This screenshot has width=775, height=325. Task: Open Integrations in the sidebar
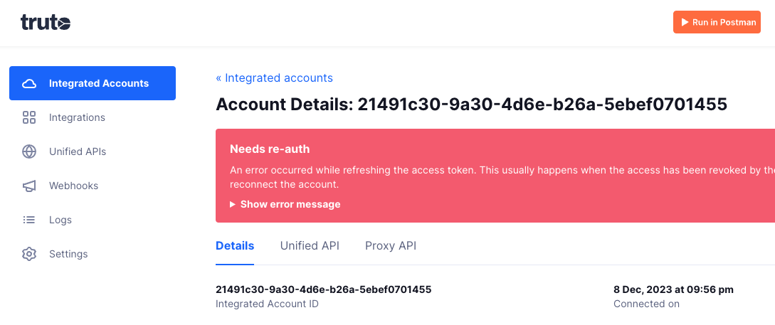pos(93,117)
